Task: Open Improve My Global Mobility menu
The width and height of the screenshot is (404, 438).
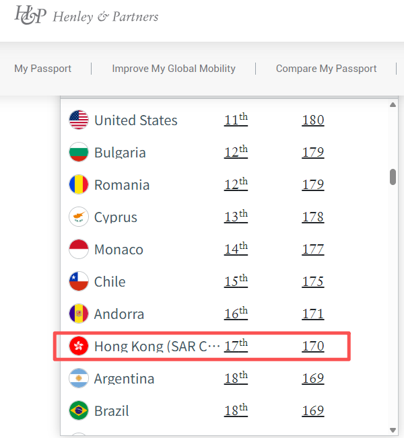Action: [x=174, y=69]
